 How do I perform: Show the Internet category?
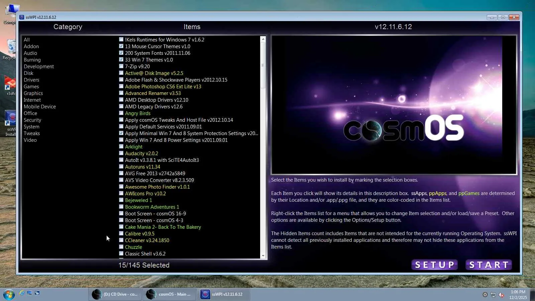[x=32, y=100]
